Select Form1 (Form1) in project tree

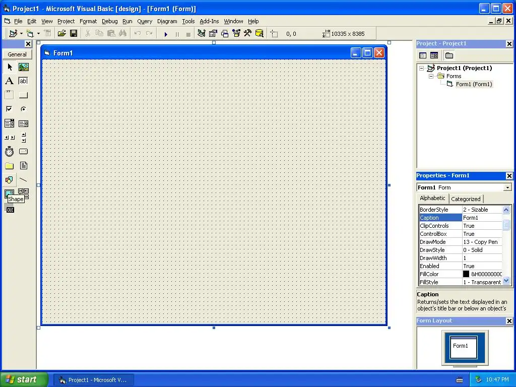point(474,84)
